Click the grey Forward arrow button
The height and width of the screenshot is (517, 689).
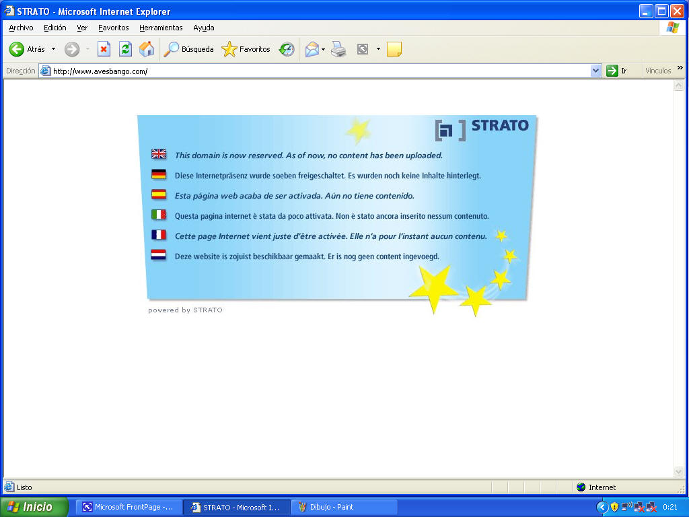(x=72, y=49)
